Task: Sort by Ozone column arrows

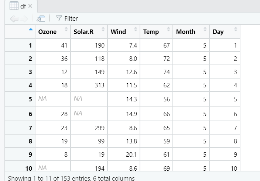Action: point(66,29)
